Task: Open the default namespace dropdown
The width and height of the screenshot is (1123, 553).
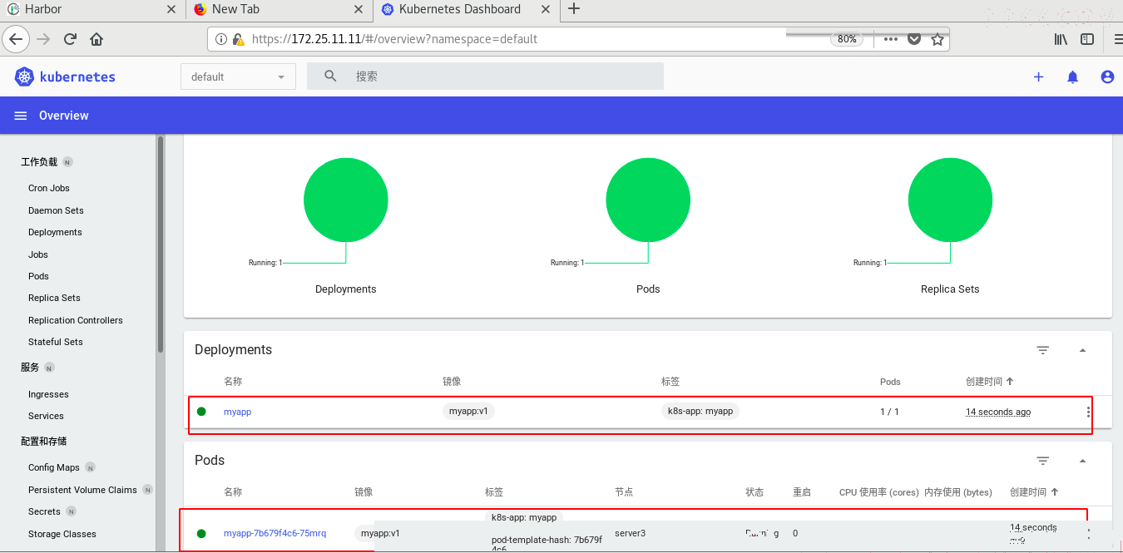Action: (x=238, y=77)
